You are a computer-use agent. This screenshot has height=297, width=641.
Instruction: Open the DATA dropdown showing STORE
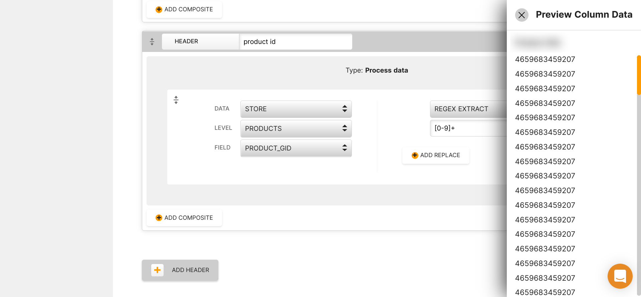pos(296,109)
